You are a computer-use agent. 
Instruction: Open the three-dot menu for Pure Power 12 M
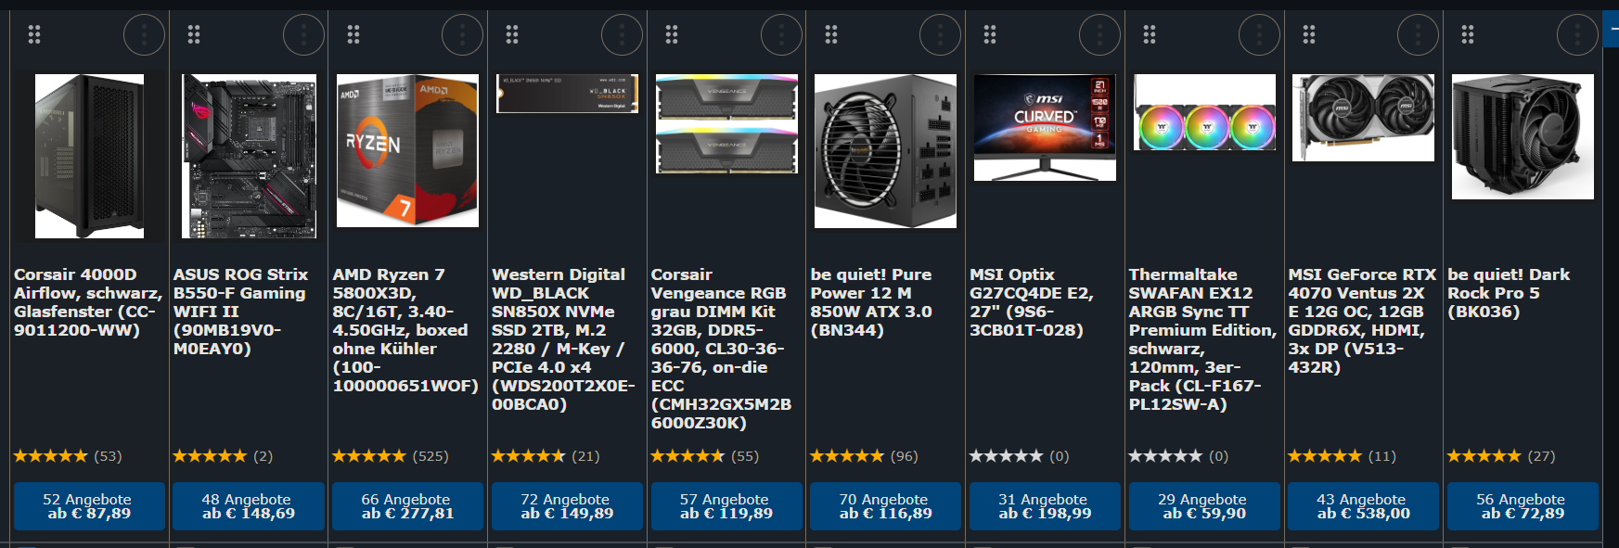[940, 35]
